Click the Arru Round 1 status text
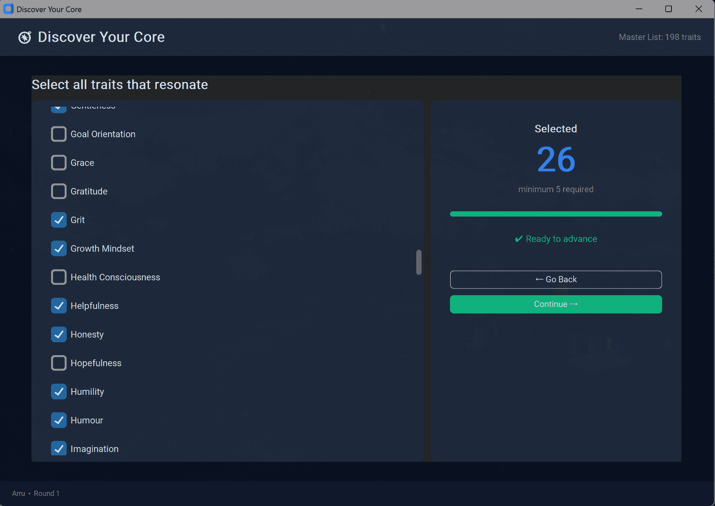 point(36,493)
